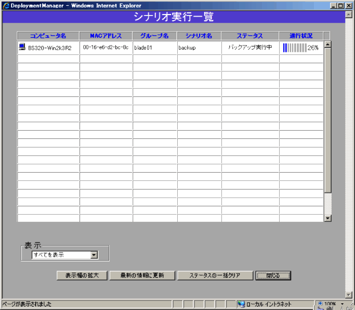Click the 表示幅の拡大 button
The image size is (355, 310).
pyautogui.click(x=82, y=275)
